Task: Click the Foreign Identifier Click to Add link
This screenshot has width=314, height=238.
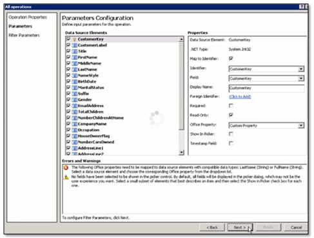Action: click(x=240, y=97)
